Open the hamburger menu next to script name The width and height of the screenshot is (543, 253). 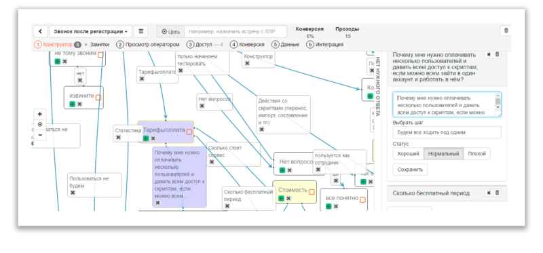[x=141, y=31]
